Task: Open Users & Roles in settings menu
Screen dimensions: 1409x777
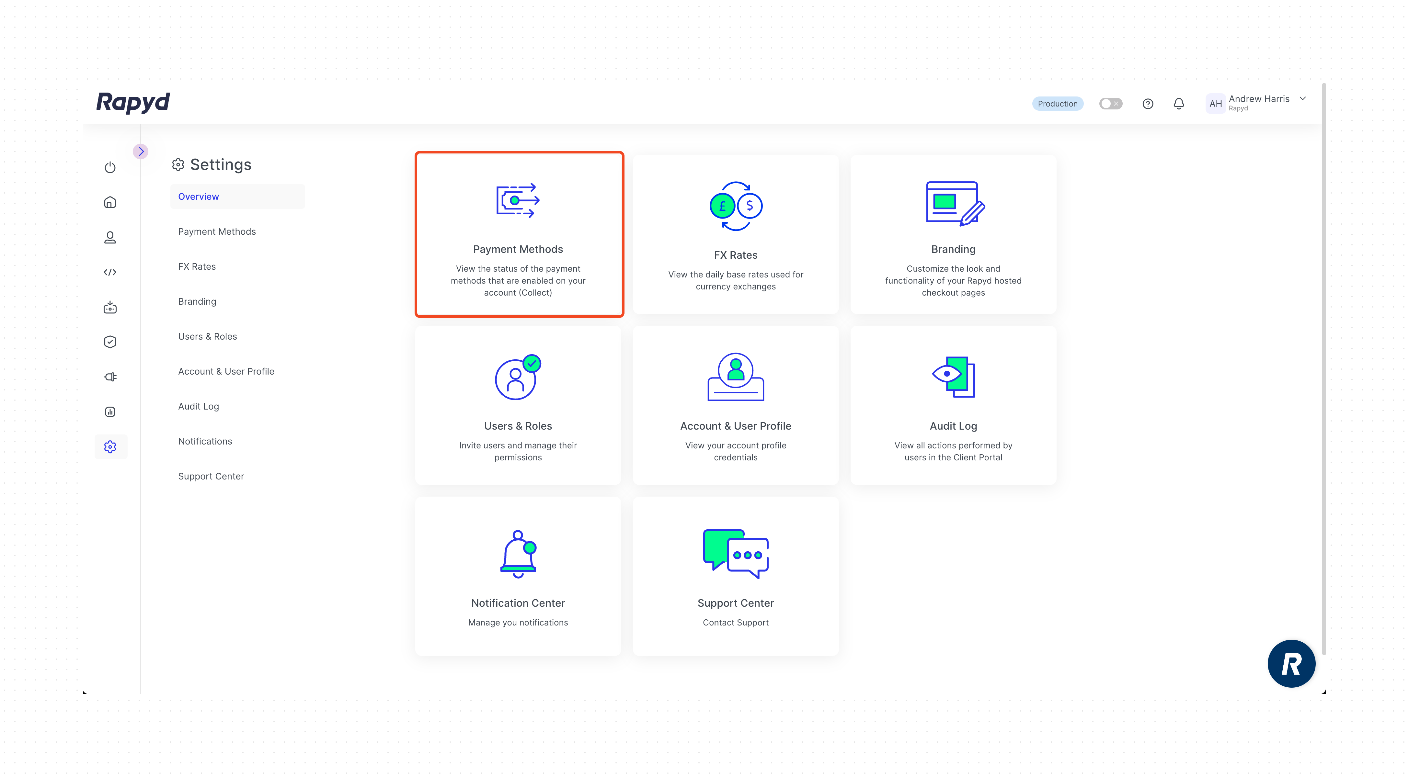Action: [207, 336]
